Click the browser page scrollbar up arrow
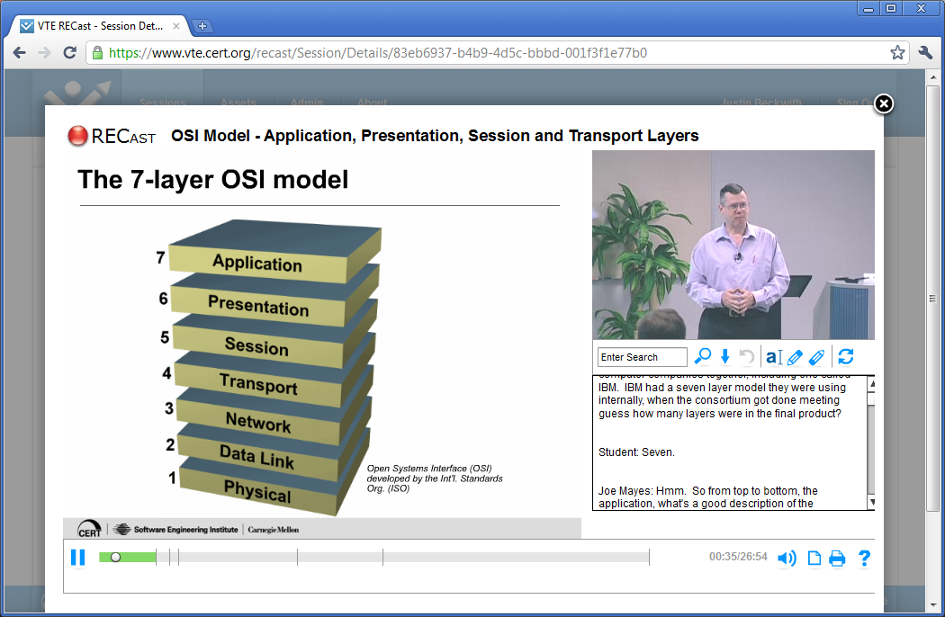The height and width of the screenshot is (617, 945). 933,77
